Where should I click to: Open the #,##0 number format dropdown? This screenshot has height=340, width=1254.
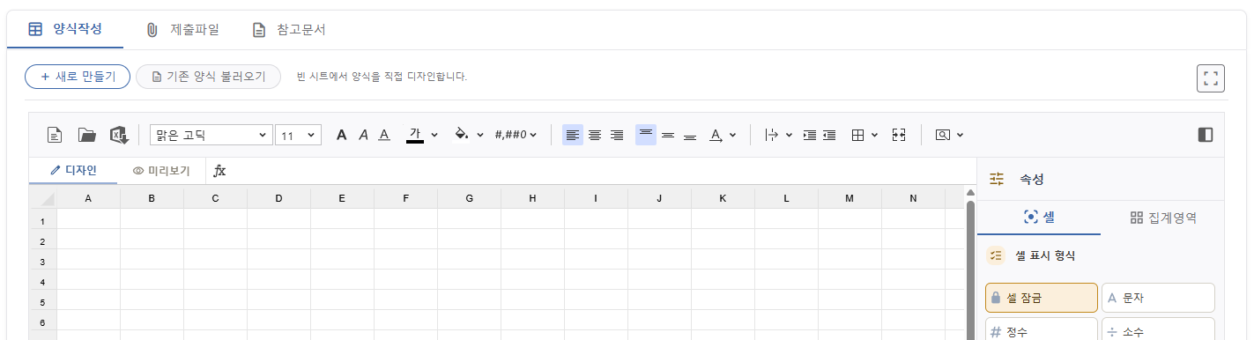(x=516, y=135)
